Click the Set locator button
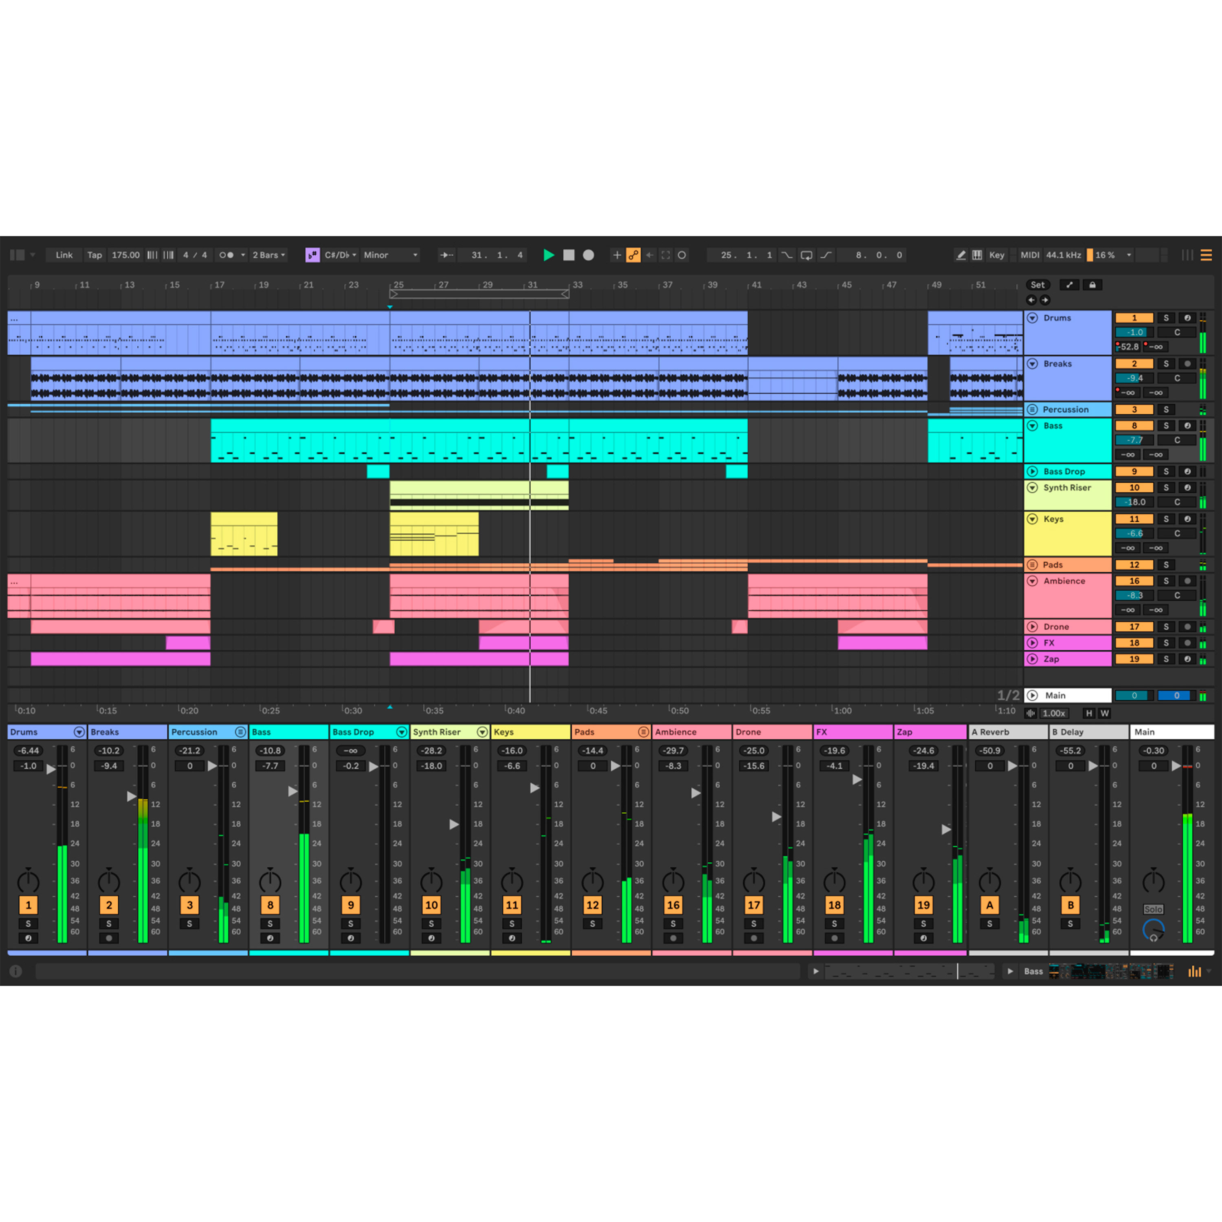The width and height of the screenshot is (1222, 1222). pos(1038,285)
